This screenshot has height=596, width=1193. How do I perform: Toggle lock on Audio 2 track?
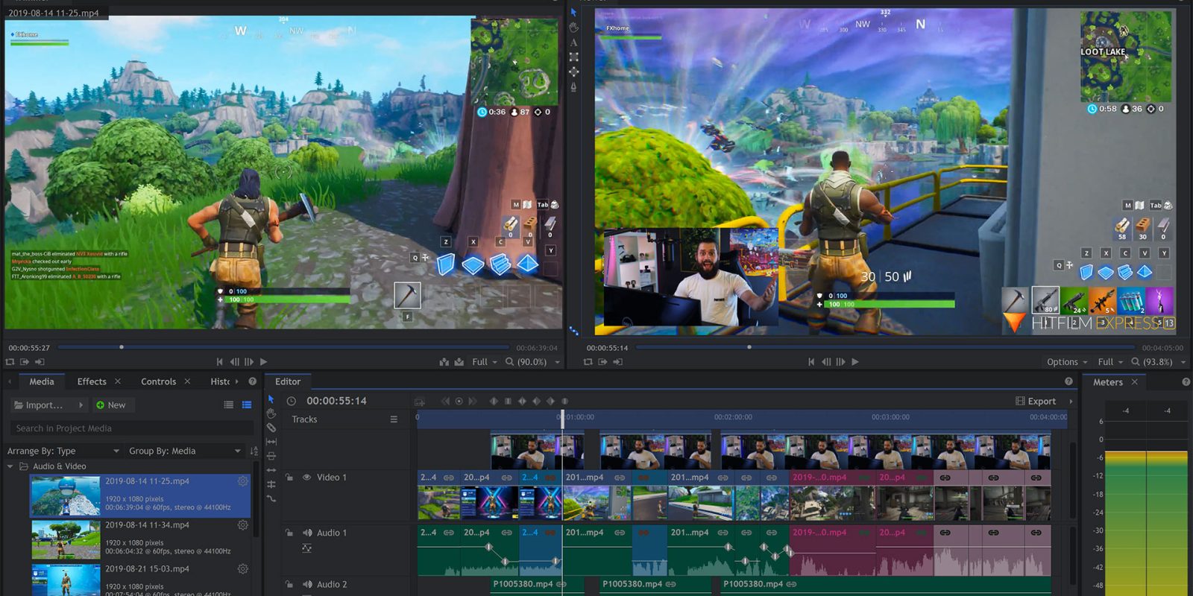click(289, 585)
